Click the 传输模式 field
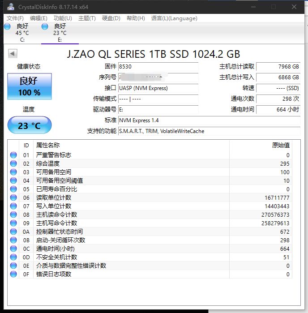308x313 pixels. [x=158, y=99]
